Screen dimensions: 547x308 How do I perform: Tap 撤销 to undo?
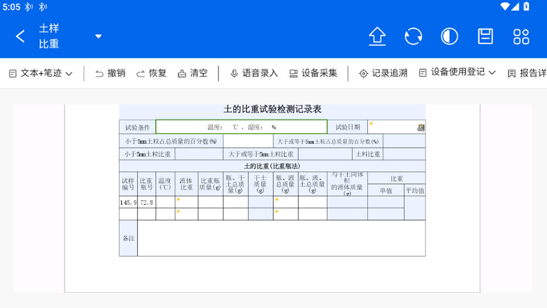(x=110, y=73)
